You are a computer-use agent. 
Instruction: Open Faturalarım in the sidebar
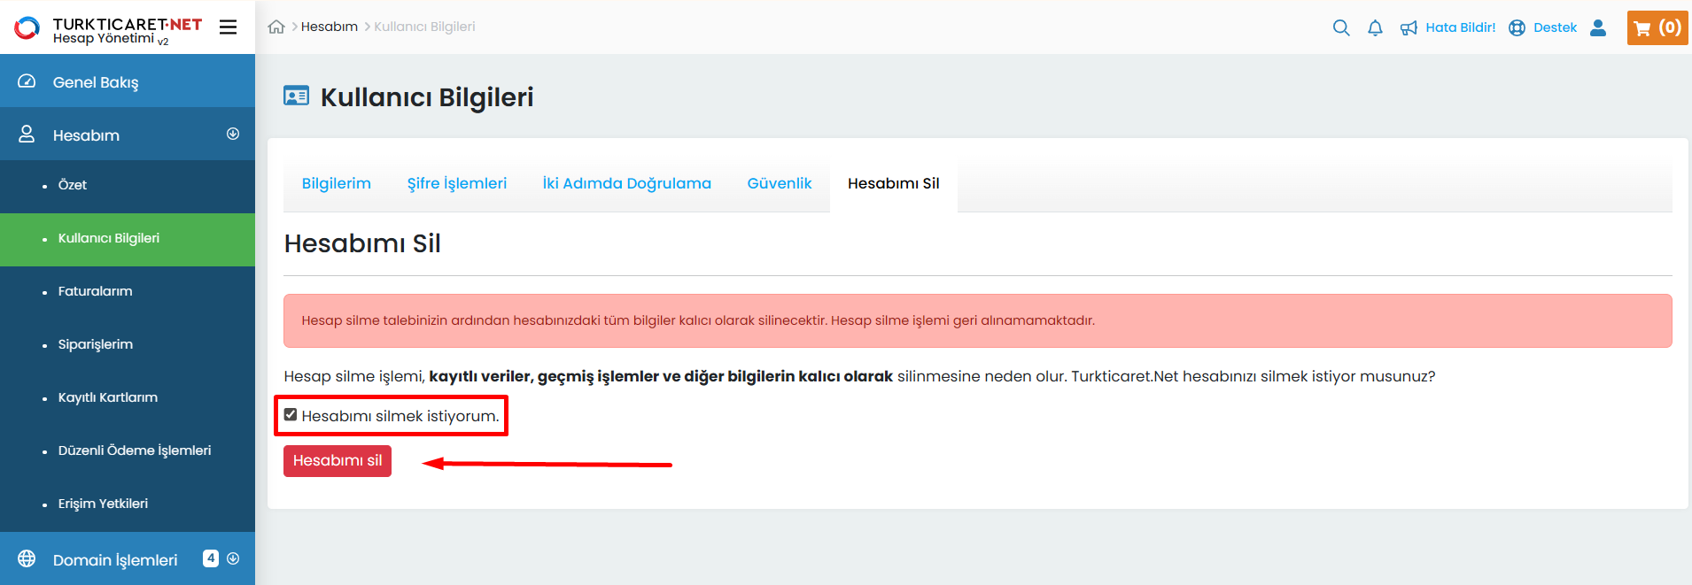coord(95,291)
